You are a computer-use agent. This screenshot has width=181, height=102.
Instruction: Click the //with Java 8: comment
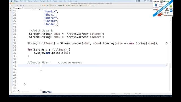click(x=42, y=31)
